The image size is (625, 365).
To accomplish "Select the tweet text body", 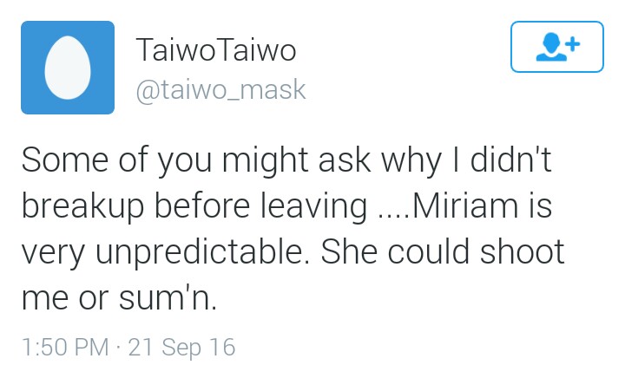I will pos(293,229).
